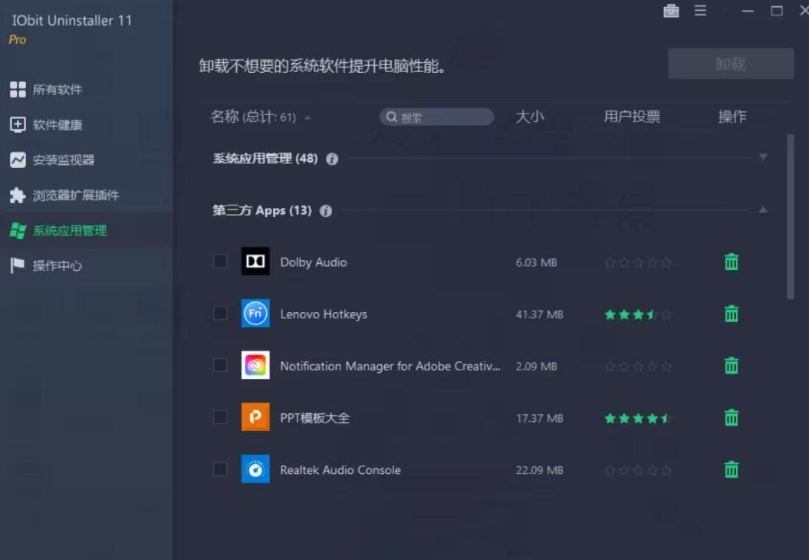Image resolution: width=809 pixels, height=560 pixels.
Task: Show info for 系统应用管理 (48) group
Action: [332, 159]
